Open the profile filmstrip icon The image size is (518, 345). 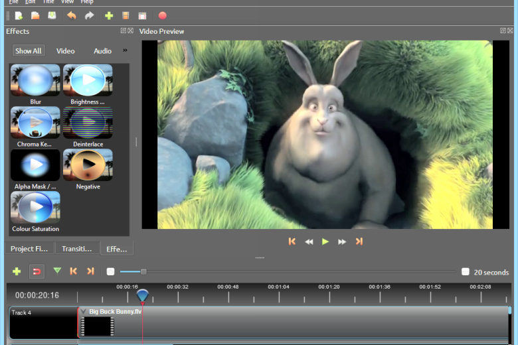coord(126,15)
